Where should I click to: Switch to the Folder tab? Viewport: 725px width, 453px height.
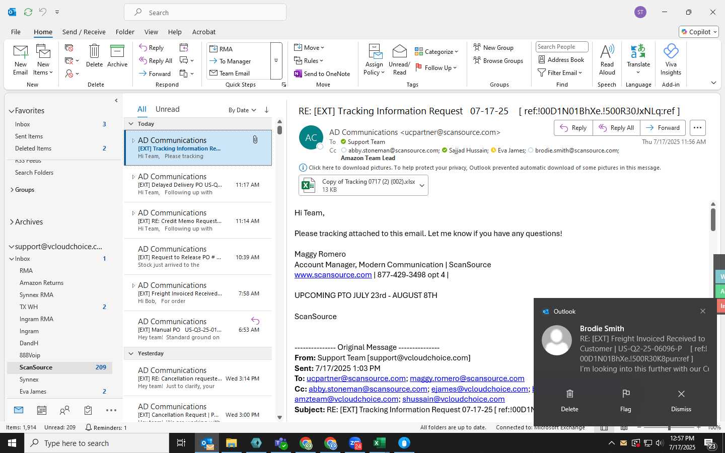(125, 32)
